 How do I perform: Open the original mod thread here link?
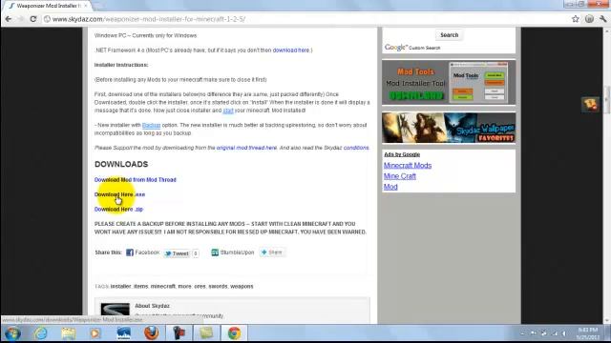[x=246, y=148]
